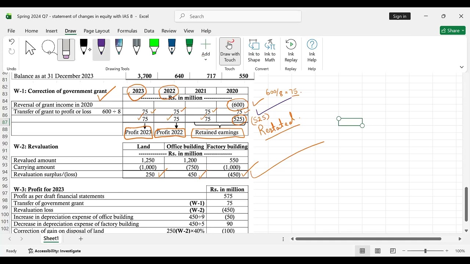
Task: Click the 100% zoom level
Action: (x=460, y=251)
